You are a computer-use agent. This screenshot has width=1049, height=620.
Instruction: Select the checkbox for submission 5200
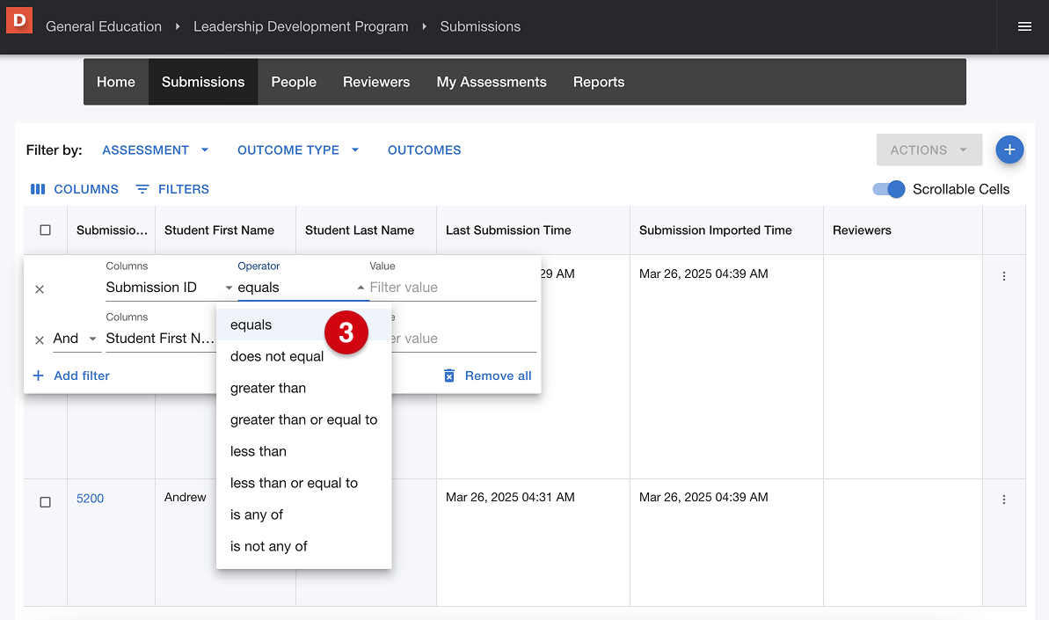coord(46,502)
